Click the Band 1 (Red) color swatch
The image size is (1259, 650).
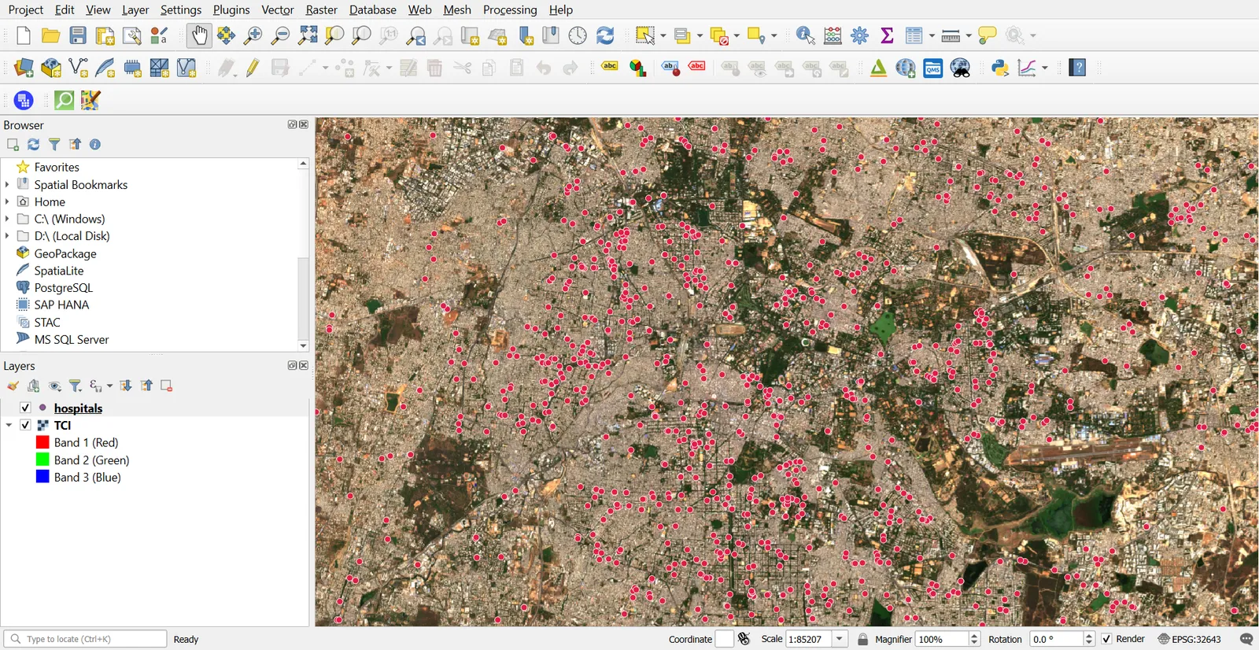[42, 442]
